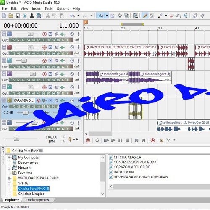Adjust the project tempo slider
The height and width of the screenshot is (210, 210).
click(x=16, y=139)
